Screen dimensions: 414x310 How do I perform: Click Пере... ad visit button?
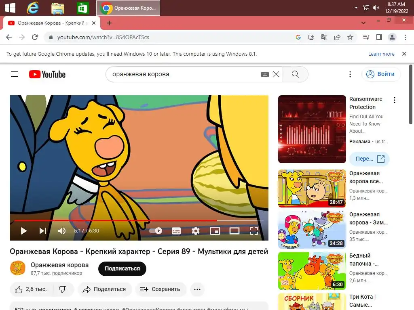pyautogui.click(x=370, y=159)
